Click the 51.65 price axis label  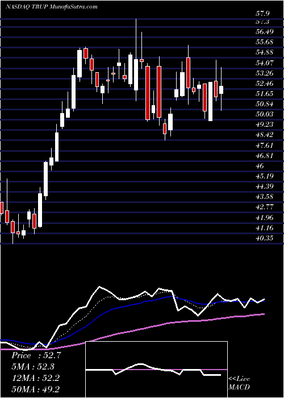point(265,94)
